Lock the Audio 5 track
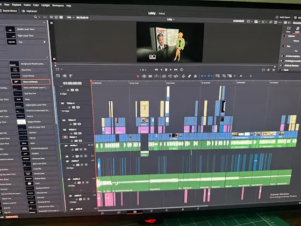 click(x=77, y=199)
